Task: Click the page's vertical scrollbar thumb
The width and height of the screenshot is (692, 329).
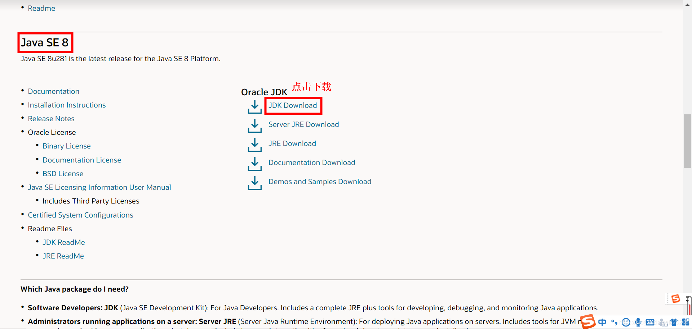Action: coord(687,141)
